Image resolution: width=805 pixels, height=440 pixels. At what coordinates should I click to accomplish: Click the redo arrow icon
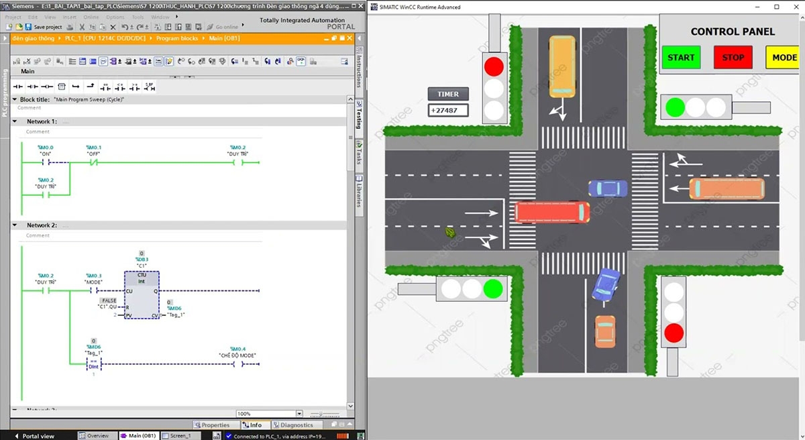point(140,27)
